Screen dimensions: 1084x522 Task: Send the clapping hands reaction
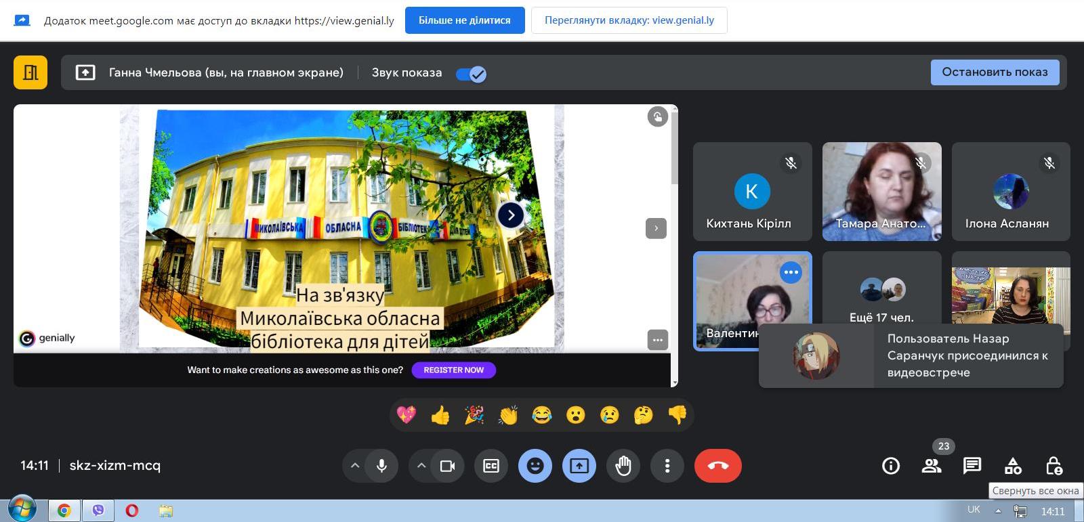coord(508,414)
